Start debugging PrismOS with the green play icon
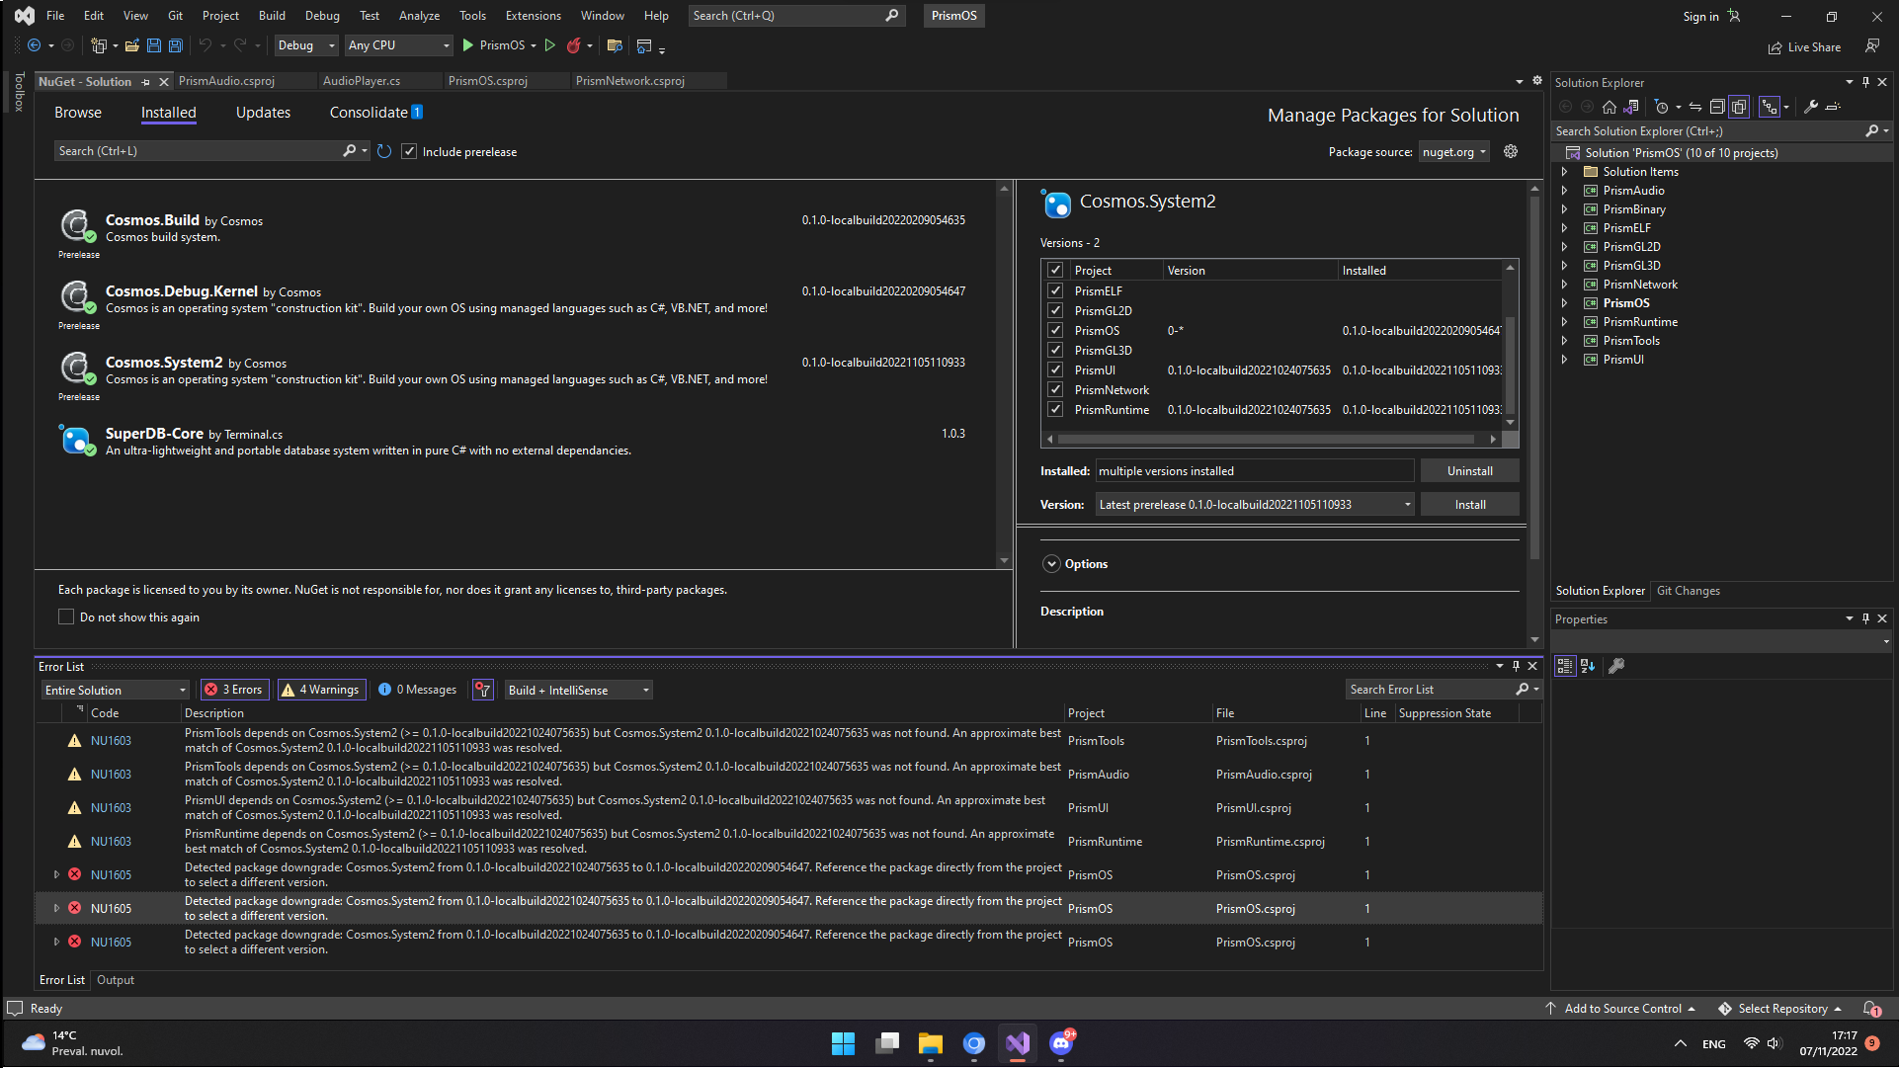 pos(467,45)
